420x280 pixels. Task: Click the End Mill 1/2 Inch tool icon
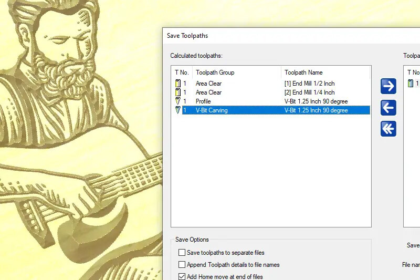coord(178,84)
